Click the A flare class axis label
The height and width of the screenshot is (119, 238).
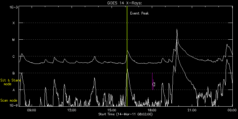coord(14,90)
